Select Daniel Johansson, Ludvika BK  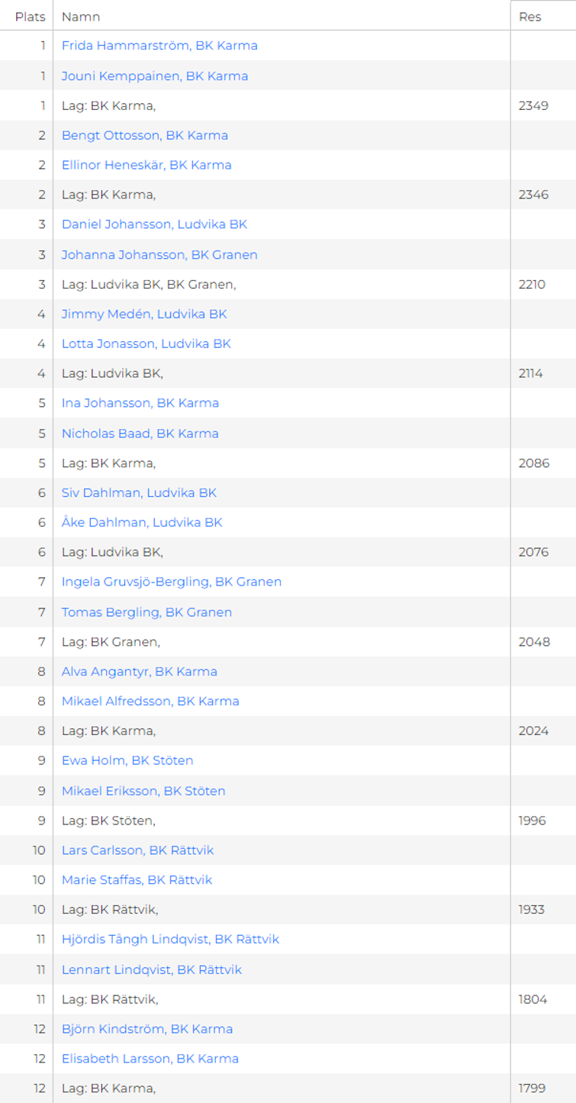(x=154, y=224)
